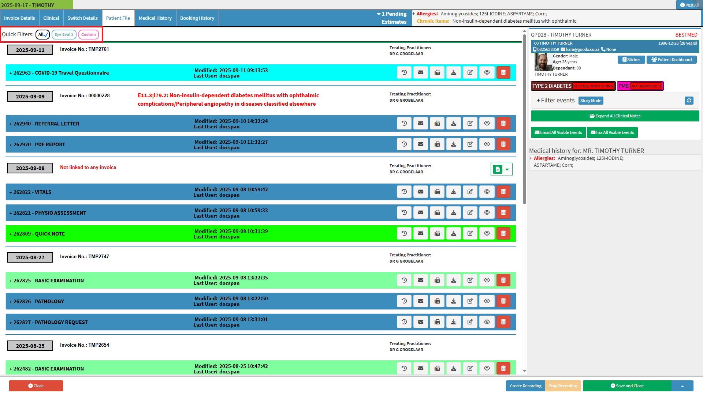Open the Booking History tab
This screenshot has width=703, height=395.
197,18
